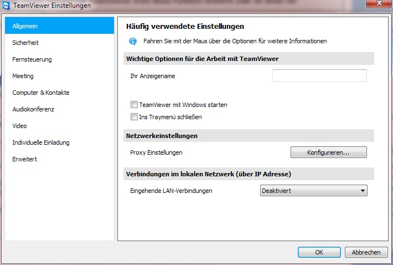The image size is (393, 265).
Task: Click the Eingehende LAN-Verbindungen label
Action: [171, 191]
